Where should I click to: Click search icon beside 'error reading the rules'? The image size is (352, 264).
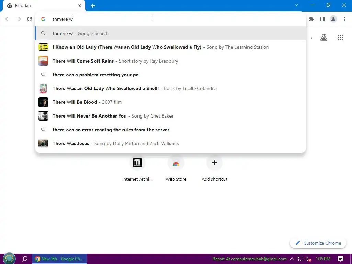click(x=43, y=130)
